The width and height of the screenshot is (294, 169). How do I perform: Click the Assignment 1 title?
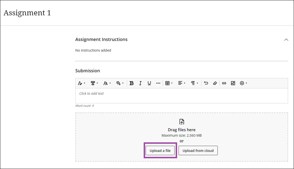[27, 13]
